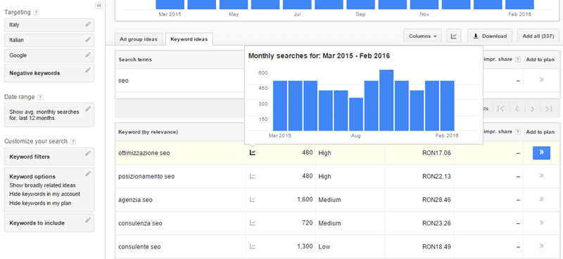The image size is (563, 259).
Task: Add ottimizzazione seo to plan
Action: coord(541,153)
